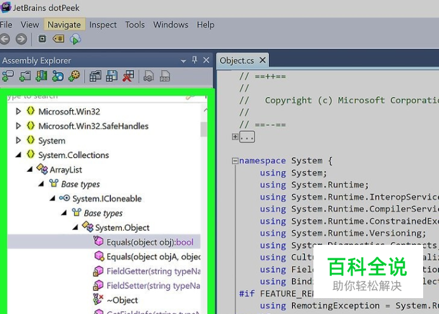Open the File menu
This screenshot has height=314, width=439.
(x=6, y=25)
